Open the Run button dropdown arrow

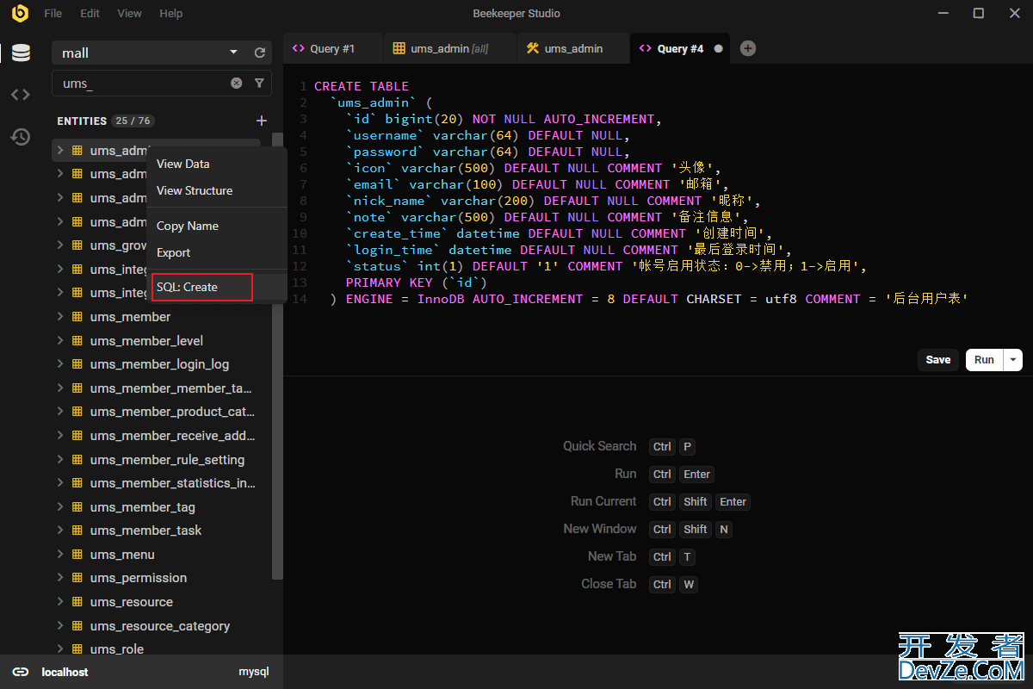pyautogui.click(x=1013, y=360)
